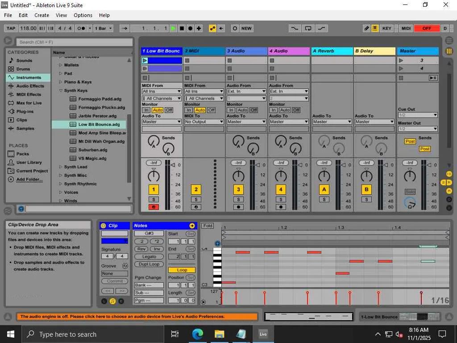Set track 2 Monitor to Off

pyautogui.click(x=211, y=110)
